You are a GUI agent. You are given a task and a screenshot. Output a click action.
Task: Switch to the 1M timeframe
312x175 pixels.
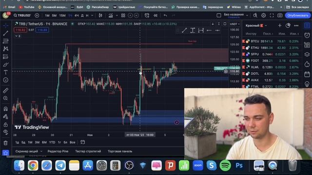point(47,16)
